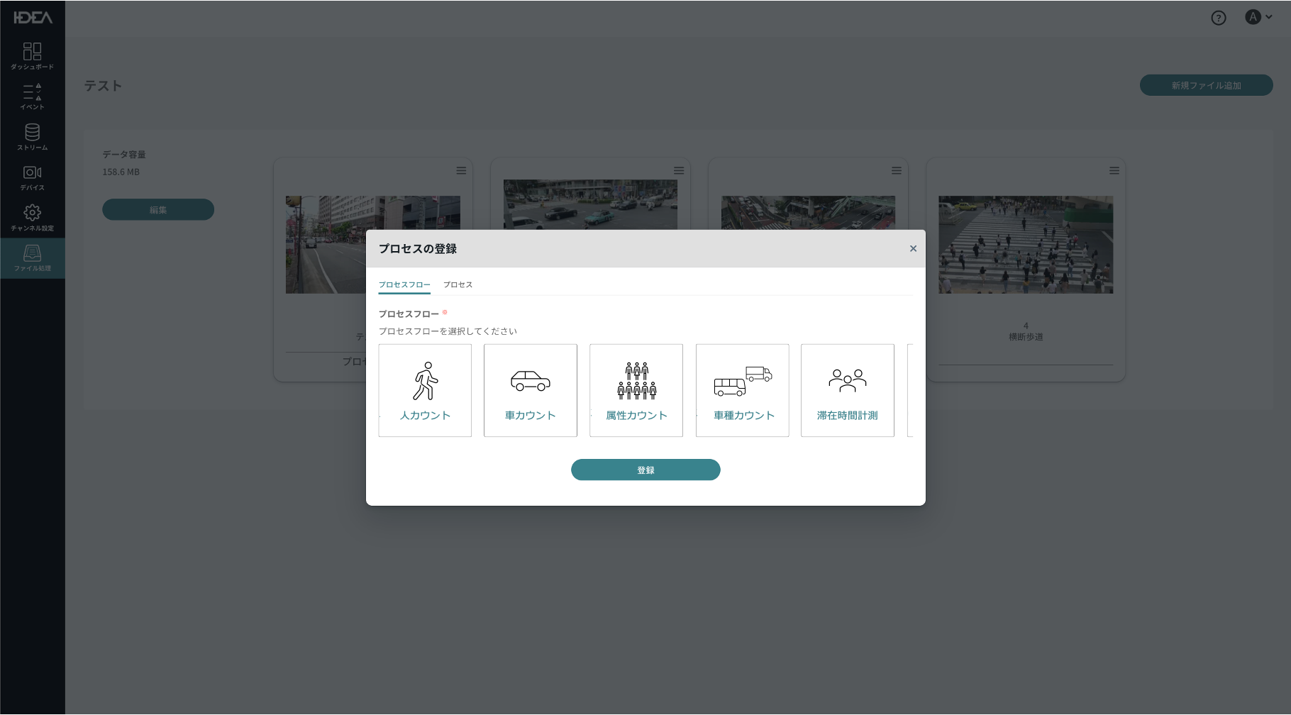
Task: Open the Dashboard (ダッシュボード) sidebar item
Action: point(32,56)
